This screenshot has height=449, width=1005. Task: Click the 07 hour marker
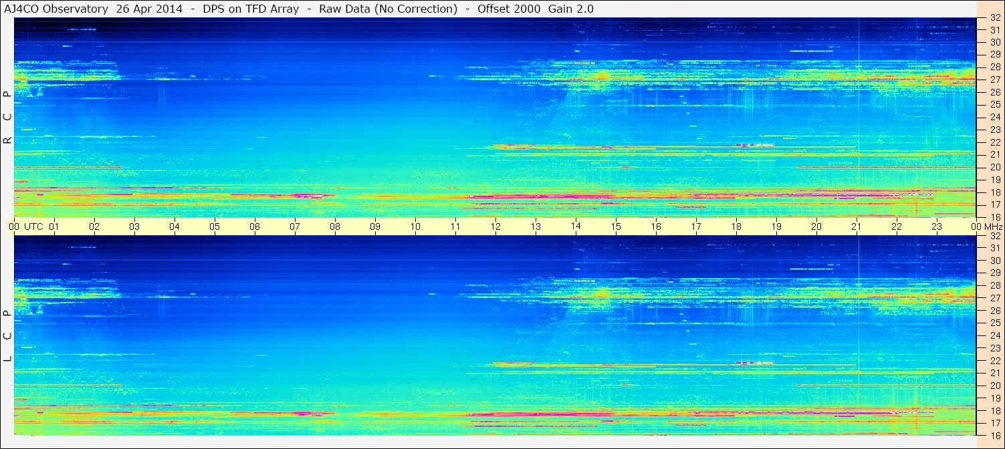(295, 227)
